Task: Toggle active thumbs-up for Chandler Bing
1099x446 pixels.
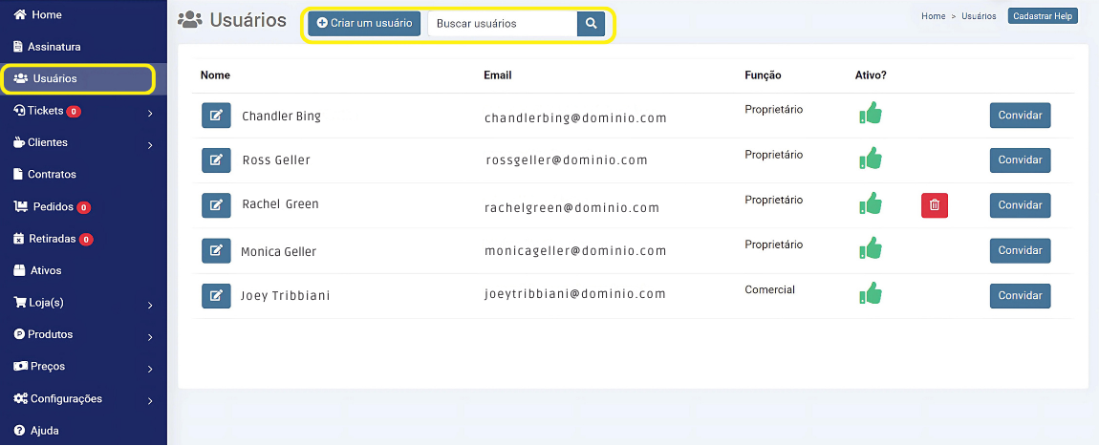Action: (x=871, y=114)
